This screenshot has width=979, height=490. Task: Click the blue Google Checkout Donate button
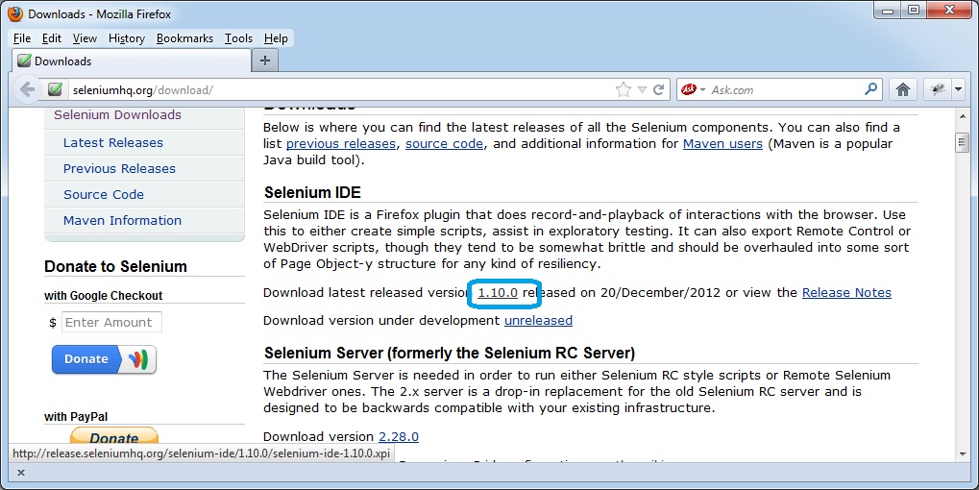pos(104,359)
